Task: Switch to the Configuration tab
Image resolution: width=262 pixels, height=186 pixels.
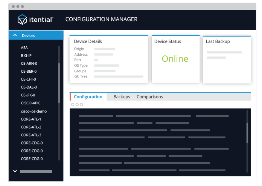Action: tap(88, 97)
